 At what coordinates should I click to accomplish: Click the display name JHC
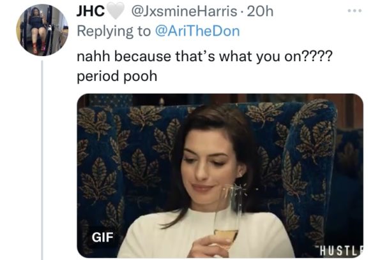91,11
